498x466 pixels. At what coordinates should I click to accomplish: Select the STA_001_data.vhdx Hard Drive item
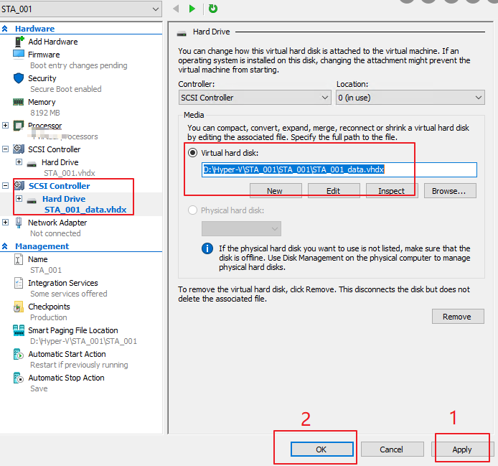(85, 210)
